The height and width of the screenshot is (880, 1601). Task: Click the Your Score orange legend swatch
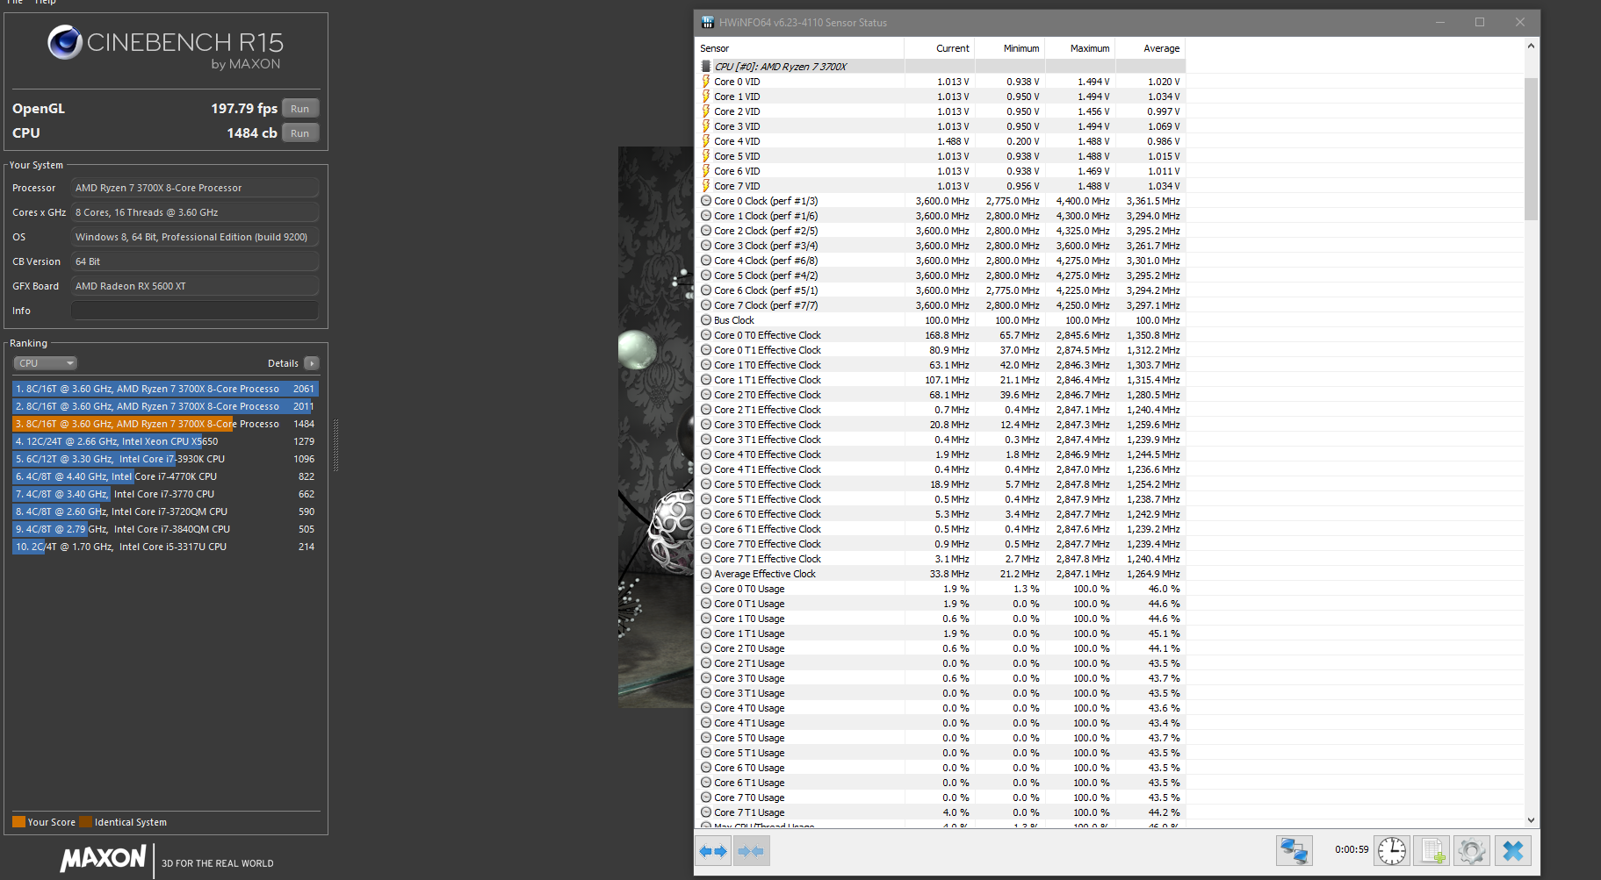click(x=18, y=822)
